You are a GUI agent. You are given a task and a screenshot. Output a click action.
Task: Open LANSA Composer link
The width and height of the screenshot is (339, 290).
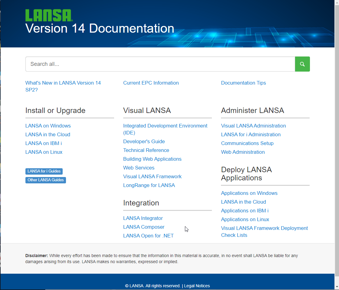tap(144, 227)
